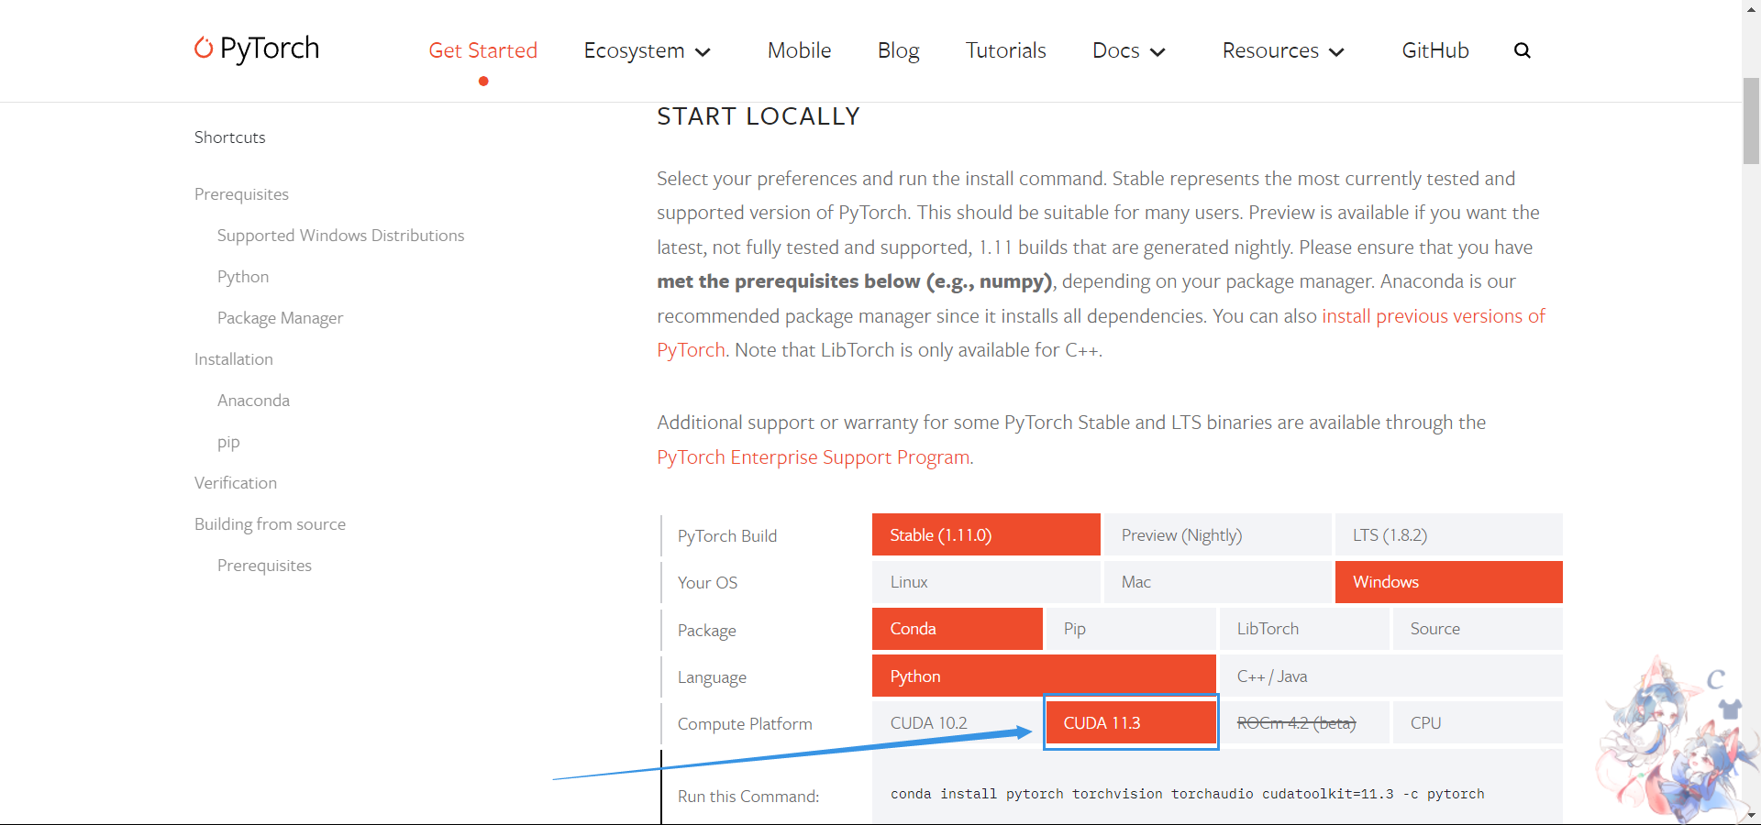Viewport: 1761px width, 825px height.
Task: Select the Windows OS option
Action: (x=1448, y=582)
